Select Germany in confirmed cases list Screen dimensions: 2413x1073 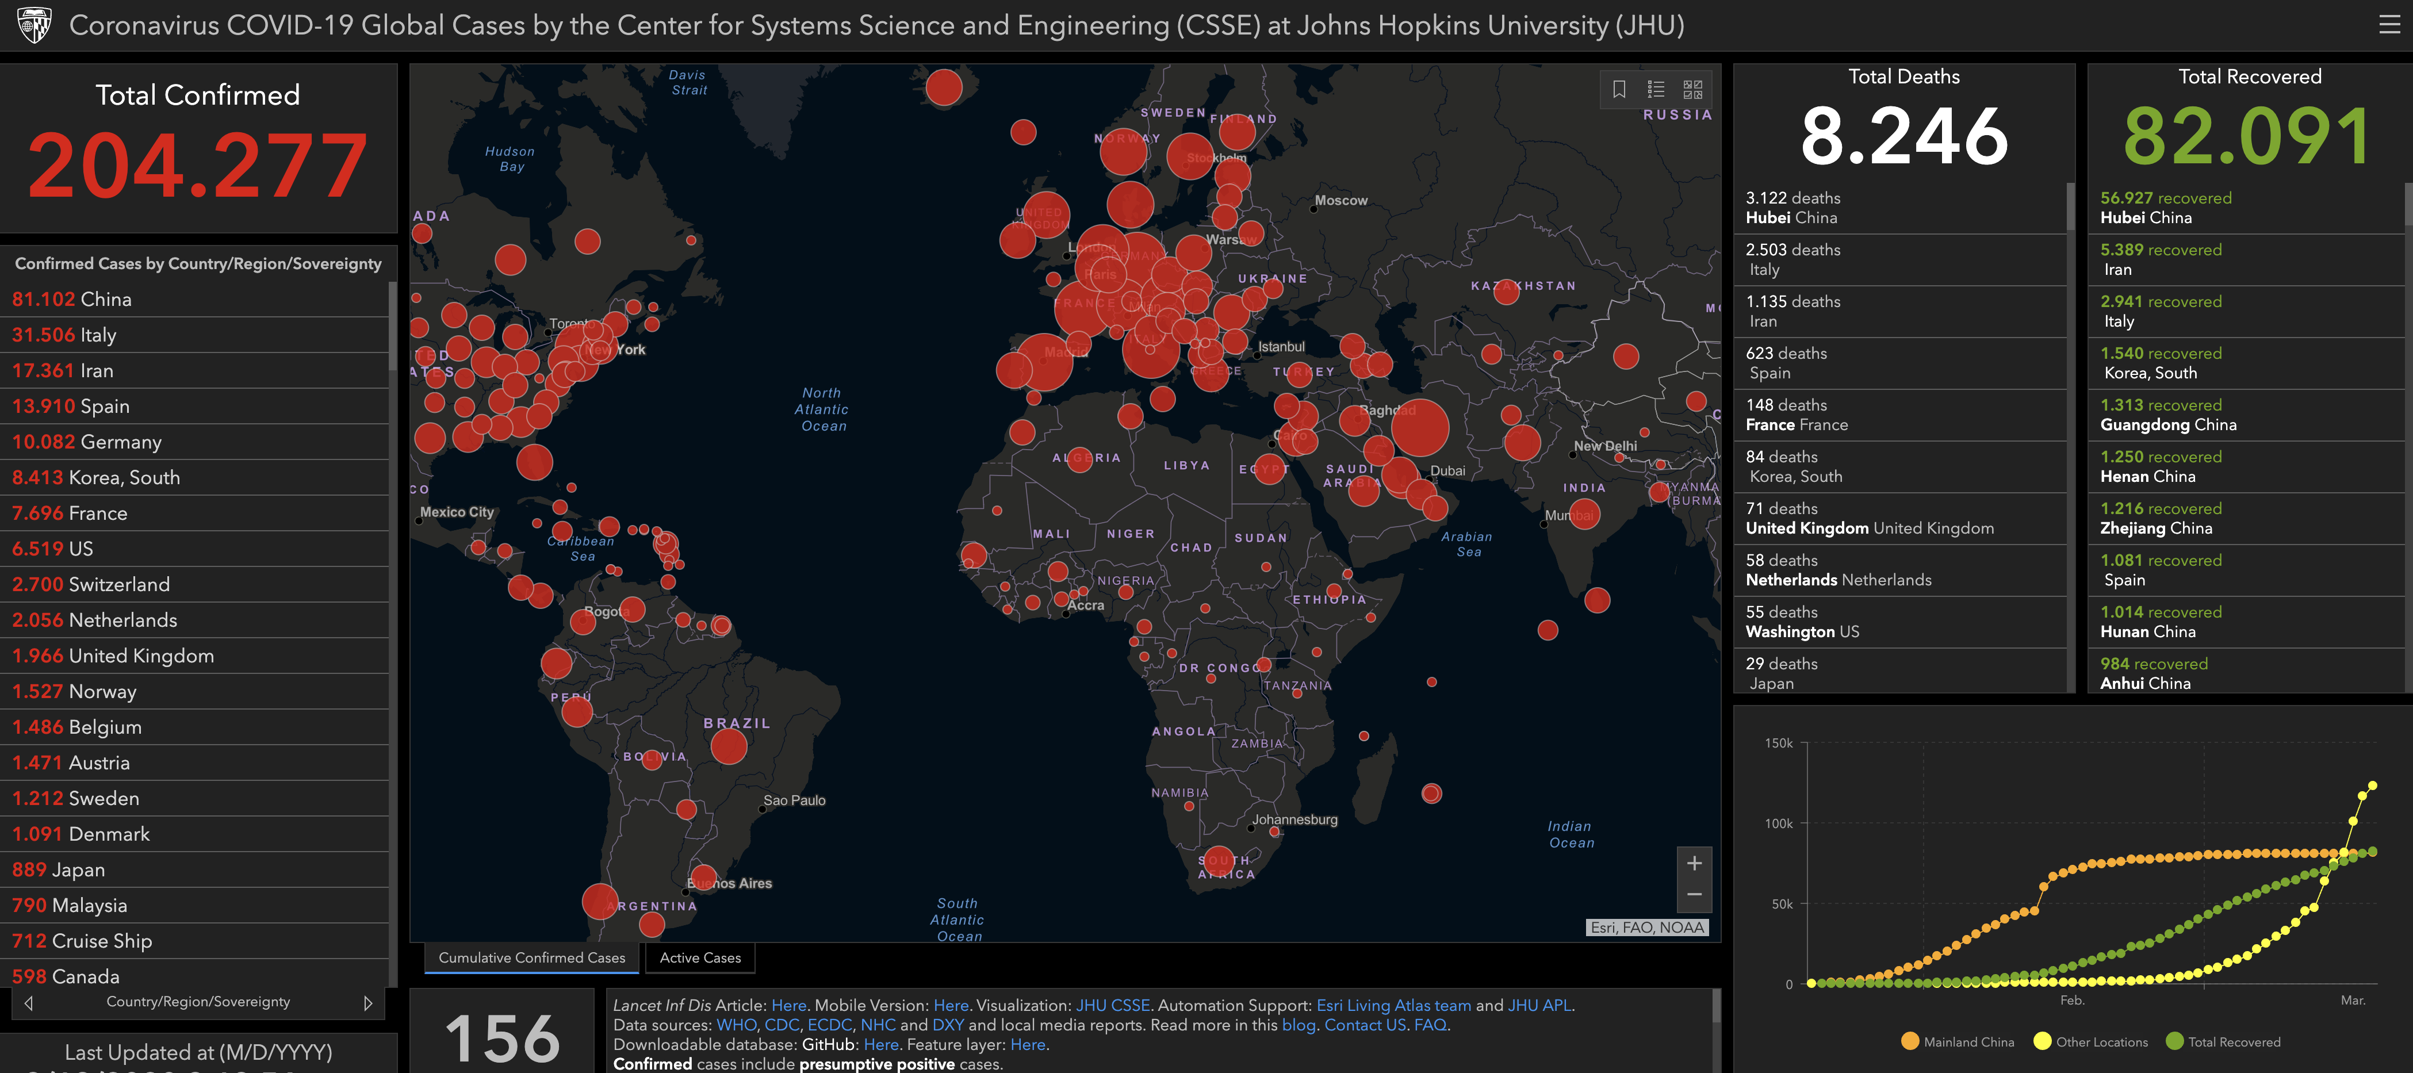(194, 442)
